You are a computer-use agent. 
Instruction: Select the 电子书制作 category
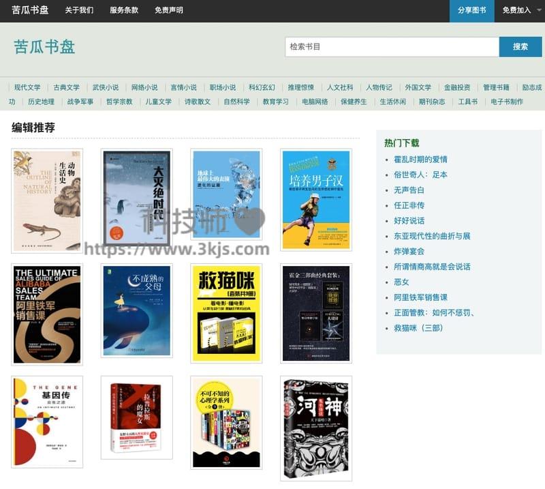(507, 102)
